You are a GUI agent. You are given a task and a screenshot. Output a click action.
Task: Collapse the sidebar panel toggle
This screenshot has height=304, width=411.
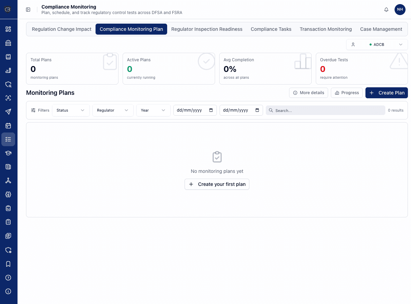pos(28,10)
